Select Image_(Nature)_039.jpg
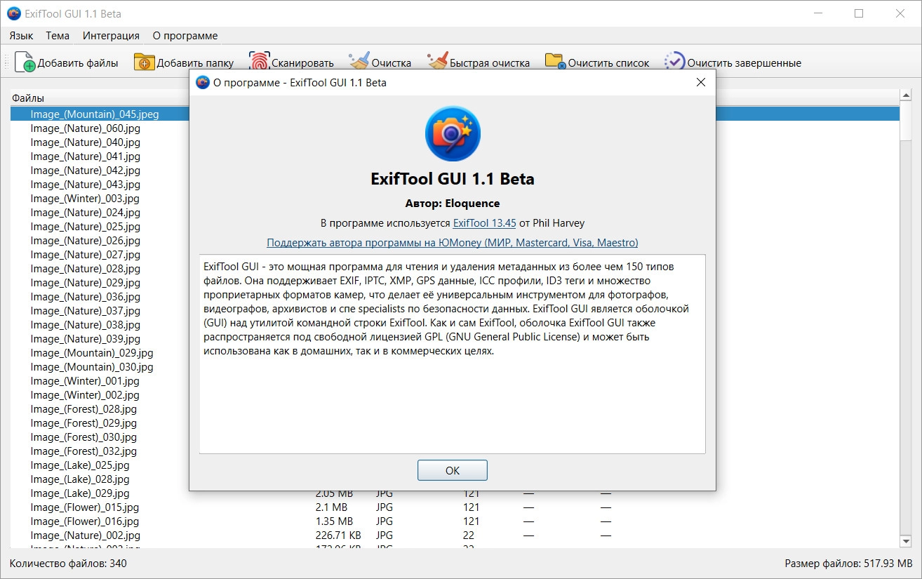 pyautogui.click(x=86, y=339)
